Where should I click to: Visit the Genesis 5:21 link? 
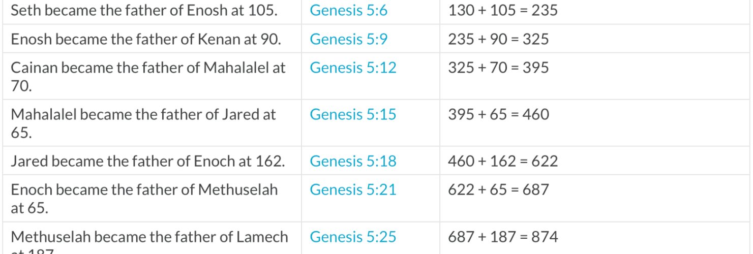click(353, 189)
